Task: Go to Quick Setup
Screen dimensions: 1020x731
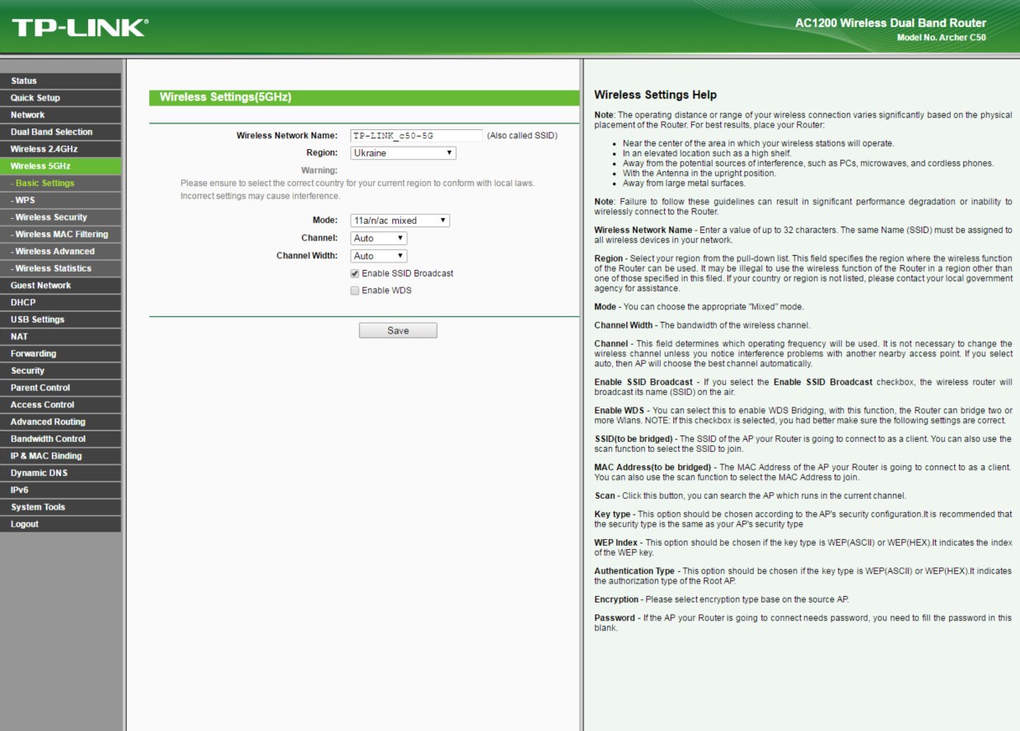Action: tap(35, 98)
